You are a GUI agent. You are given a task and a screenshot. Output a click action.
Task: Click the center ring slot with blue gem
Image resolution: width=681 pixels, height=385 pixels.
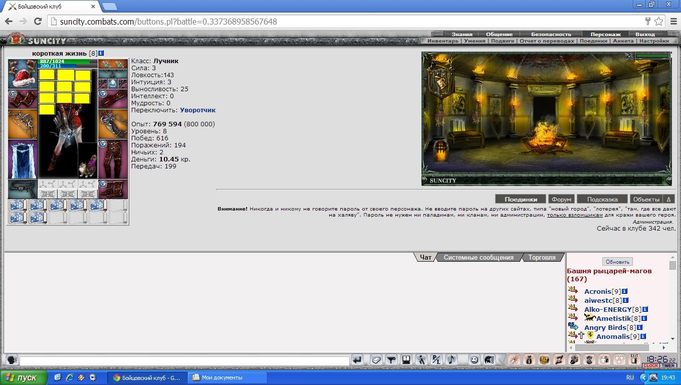tap(113, 84)
